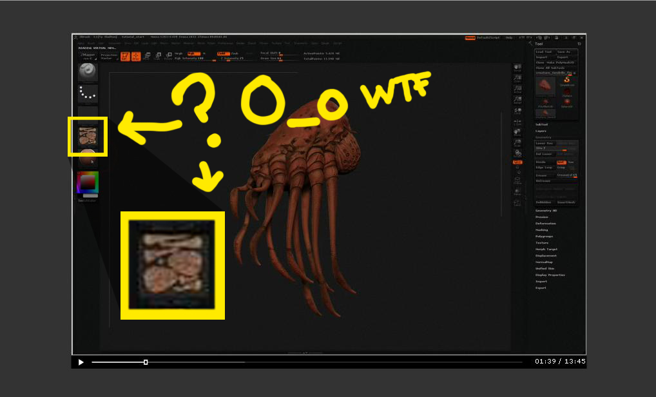This screenshot has height=397, width=656.
Task: Open the material sphere thumbnail
Action: click(x=88, y=157)
